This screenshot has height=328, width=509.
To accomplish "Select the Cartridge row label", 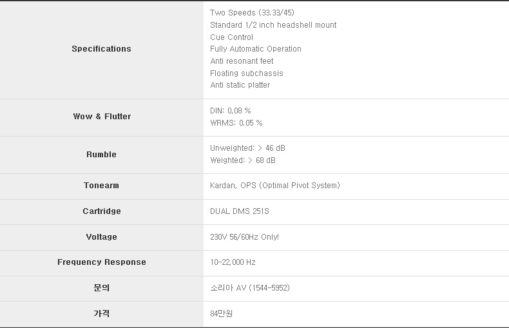I will [x=101, y=211].
